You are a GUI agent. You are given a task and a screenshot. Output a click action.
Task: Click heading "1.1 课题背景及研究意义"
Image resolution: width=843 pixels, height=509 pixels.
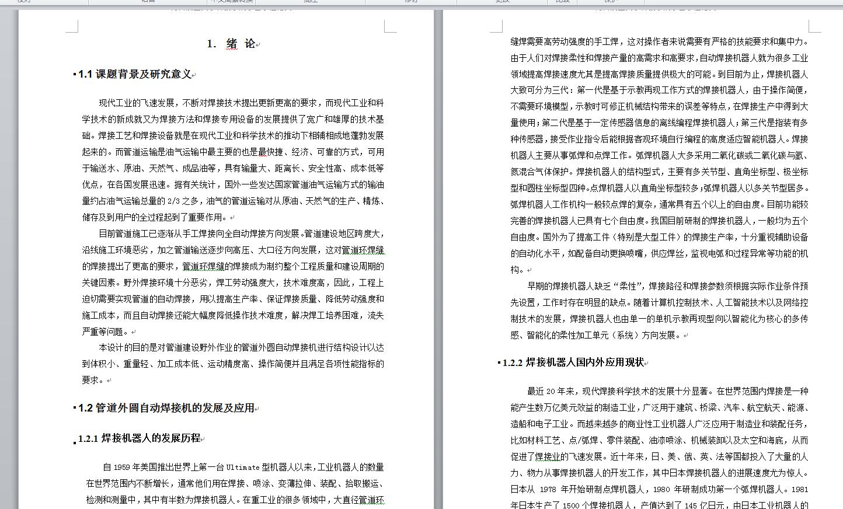(135, 74)
